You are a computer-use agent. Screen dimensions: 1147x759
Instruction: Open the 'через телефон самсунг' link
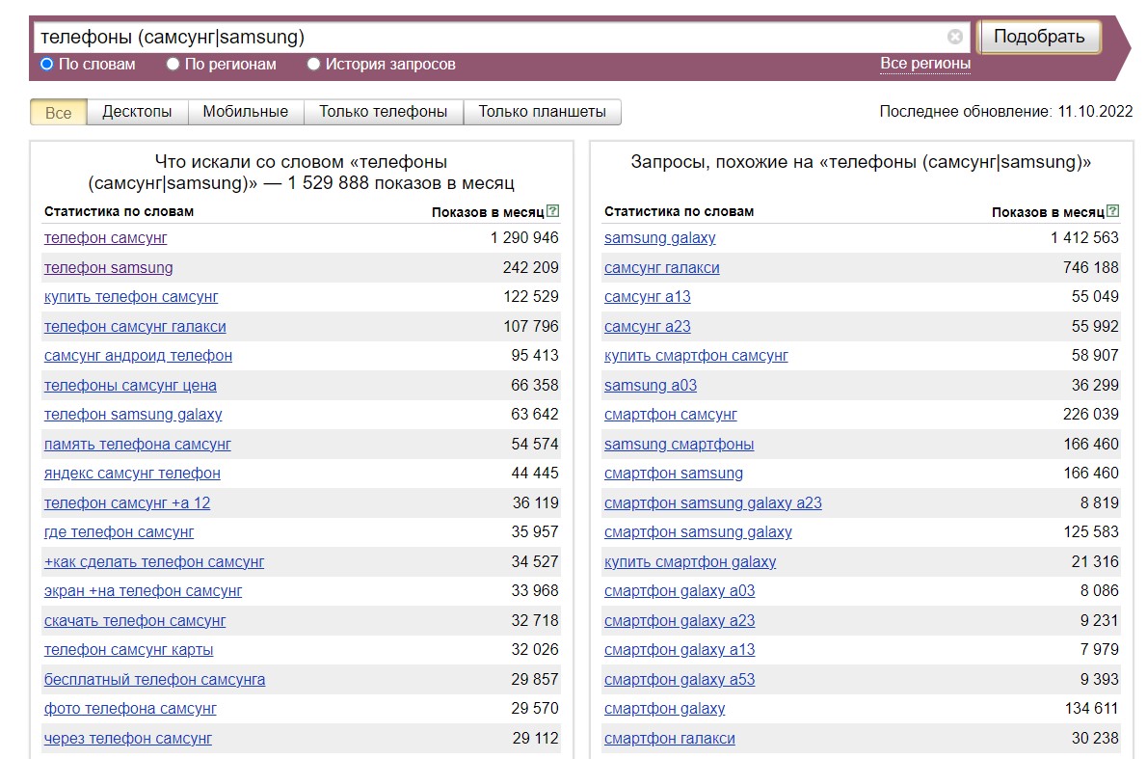click(128, 739)
